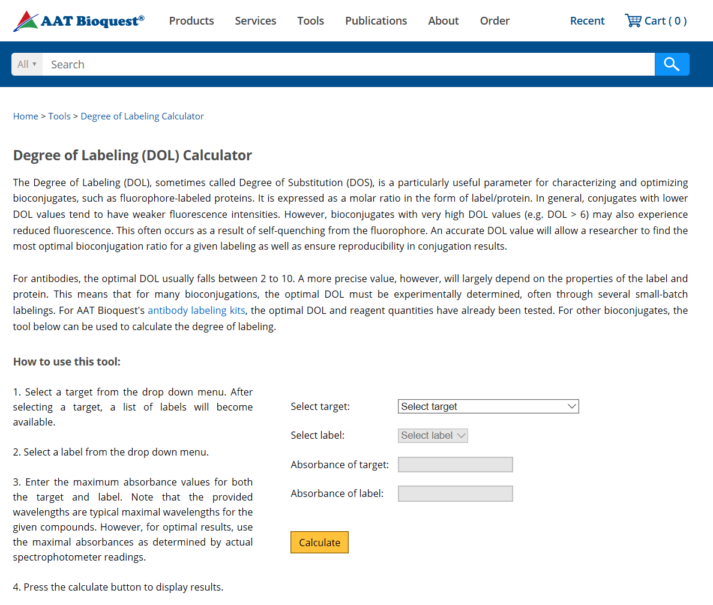This screenshot has height=605, width=713.
Task: Click the Recent link
Action: coord(587,21)
